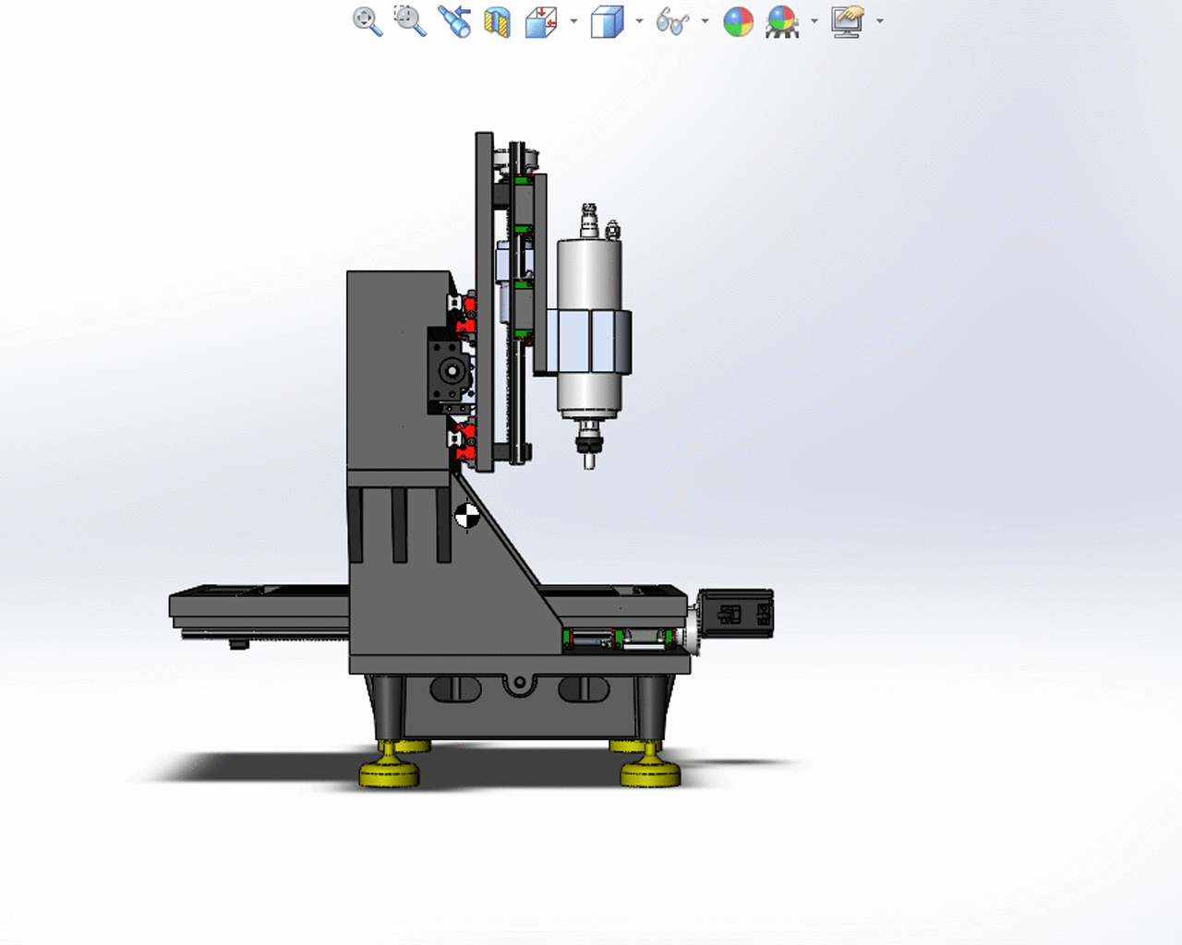
Task: Click the Apply Scene icon
Action: point(781,22)
